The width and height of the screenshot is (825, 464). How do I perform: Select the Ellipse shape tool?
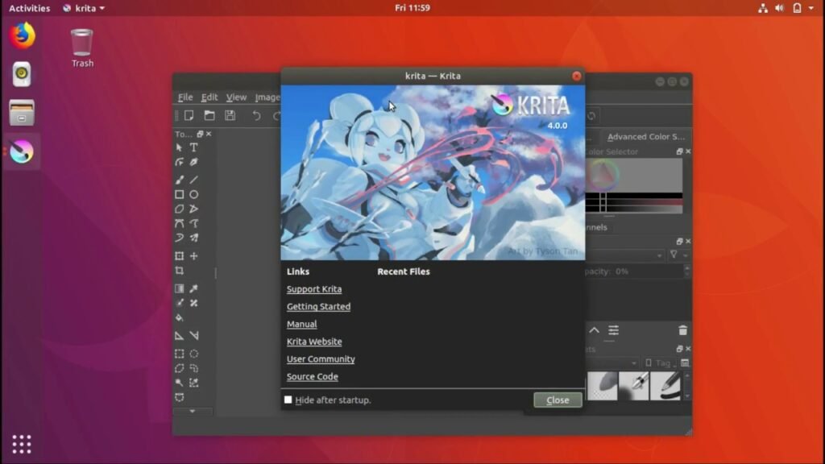(x=194, y=194)
